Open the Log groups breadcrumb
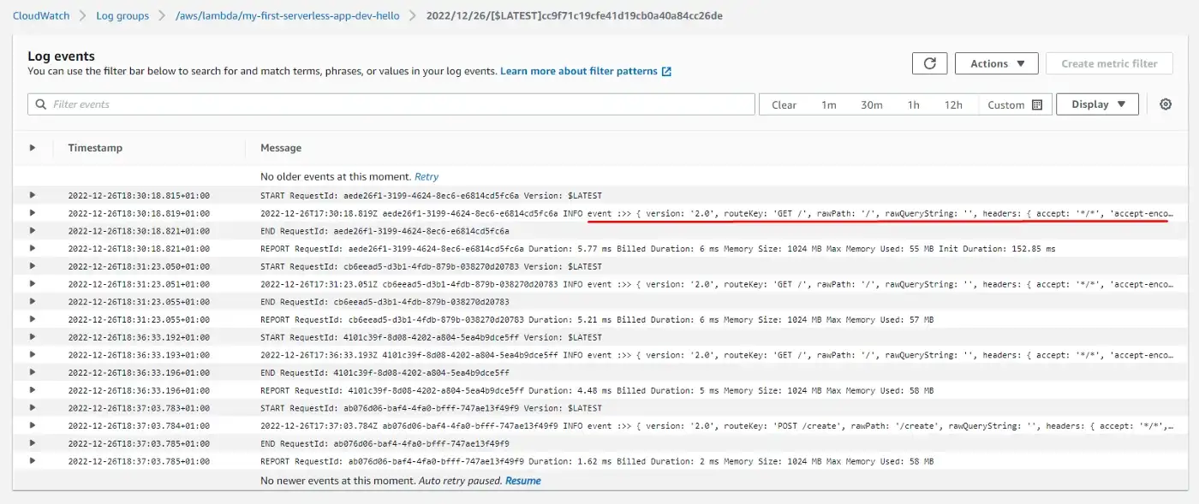Image resolution: width=1199 pixels, height=504 pixels. (x=122, y=15)
